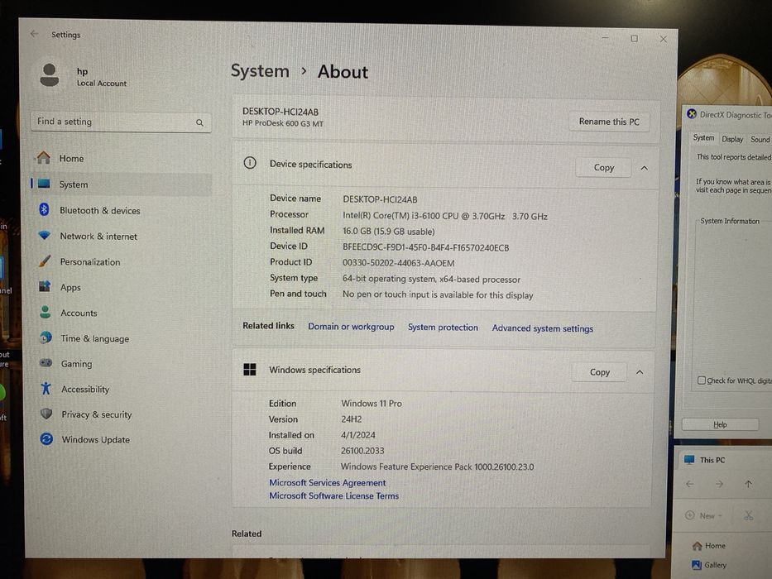Open the System protection link
The height and width of the screenshot is (579, 772).
pyautogui.click(x=443, y=328)
